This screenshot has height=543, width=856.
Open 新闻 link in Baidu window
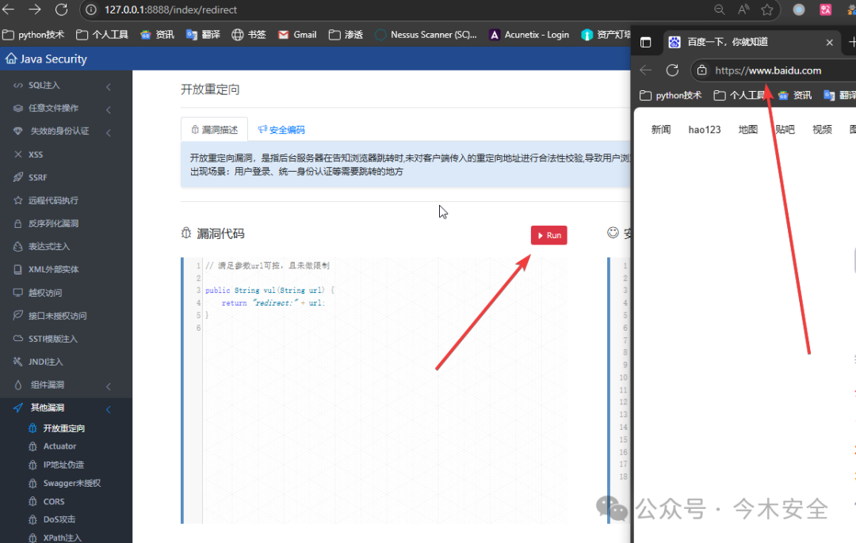point(660,129)
